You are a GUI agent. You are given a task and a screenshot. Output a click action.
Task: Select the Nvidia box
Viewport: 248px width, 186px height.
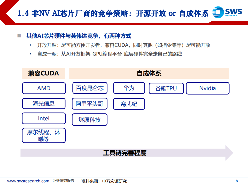coord(207,88)
